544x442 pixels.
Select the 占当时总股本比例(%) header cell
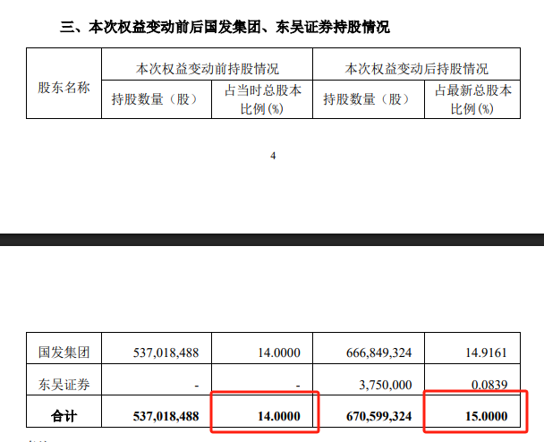point(262,99)
